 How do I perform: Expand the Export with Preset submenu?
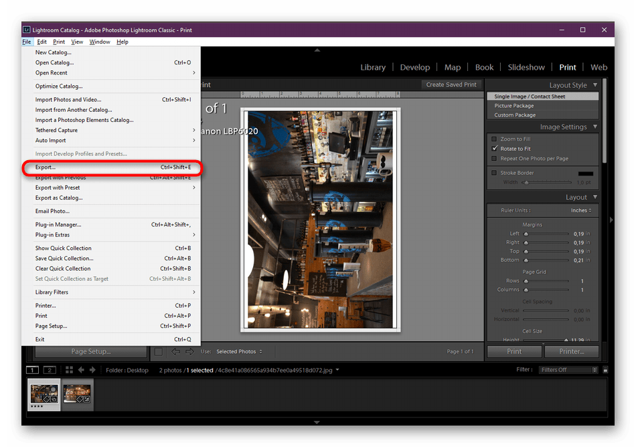(x=112, y=188)
